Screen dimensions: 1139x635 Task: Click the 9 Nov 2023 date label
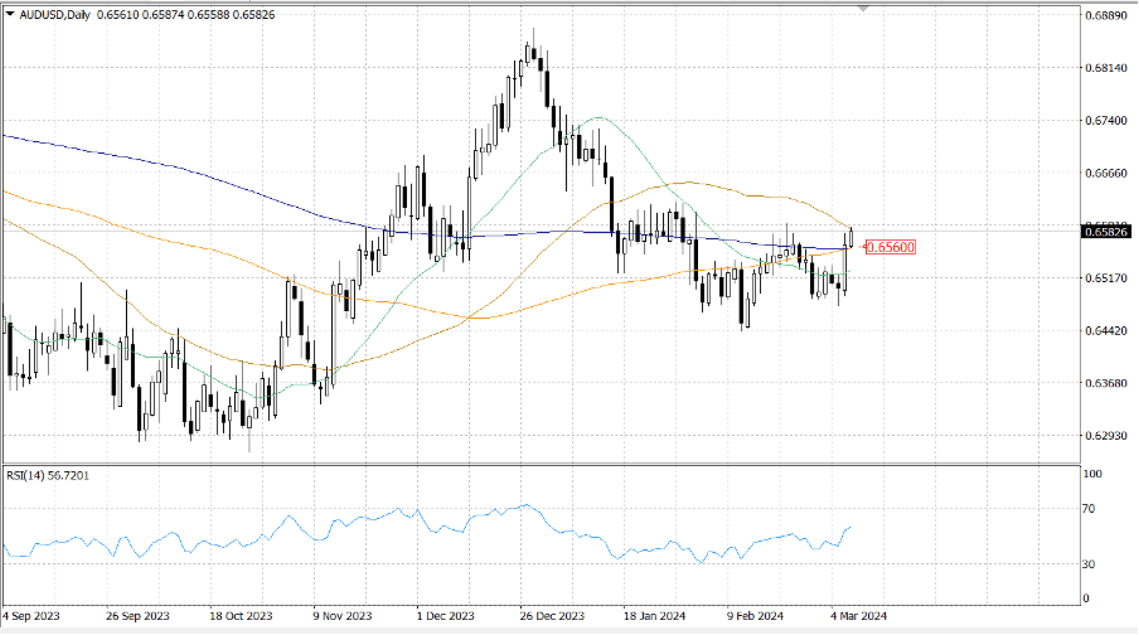coord(342,616)
